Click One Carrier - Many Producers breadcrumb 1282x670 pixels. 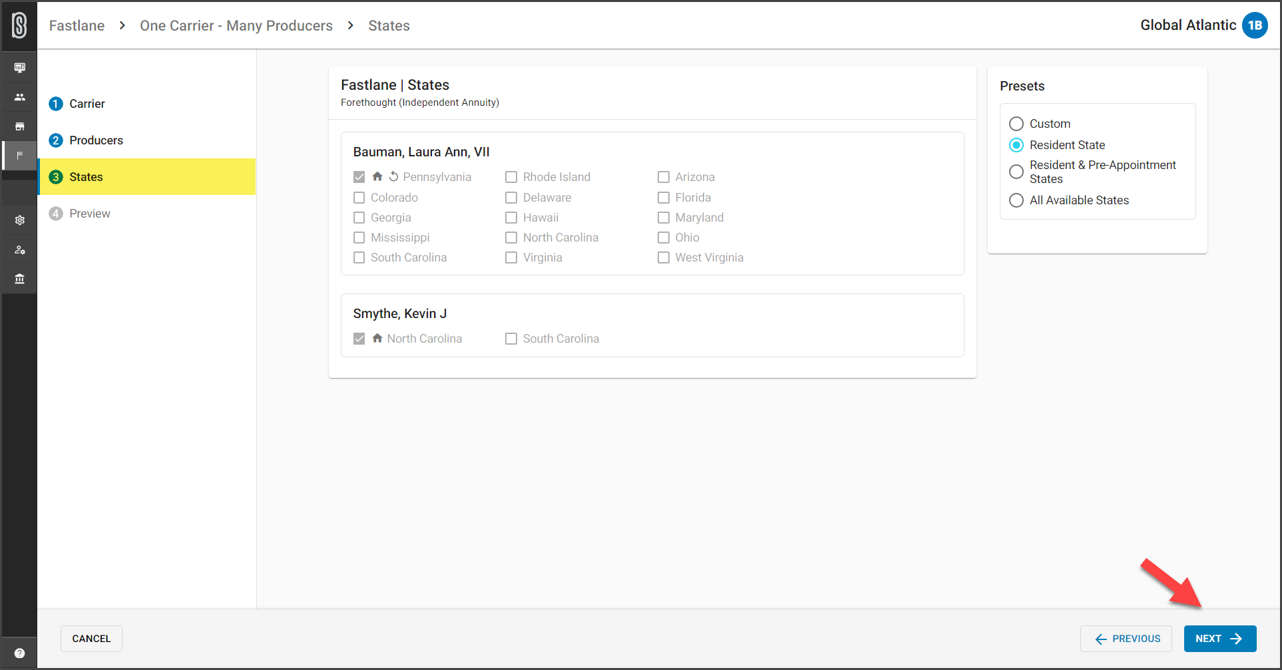tap(236, 25)
